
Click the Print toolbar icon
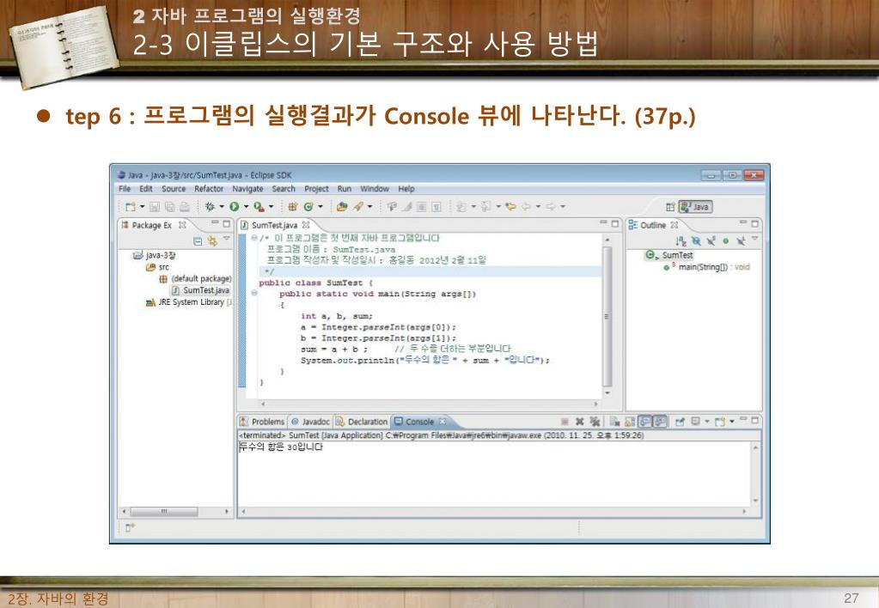coord(184,207)
